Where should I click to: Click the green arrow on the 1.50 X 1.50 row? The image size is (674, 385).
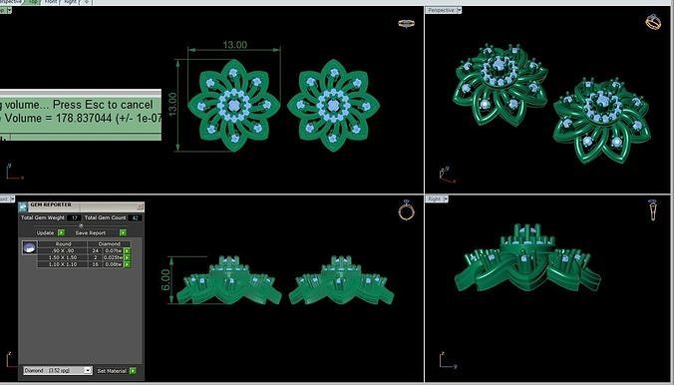127,257
